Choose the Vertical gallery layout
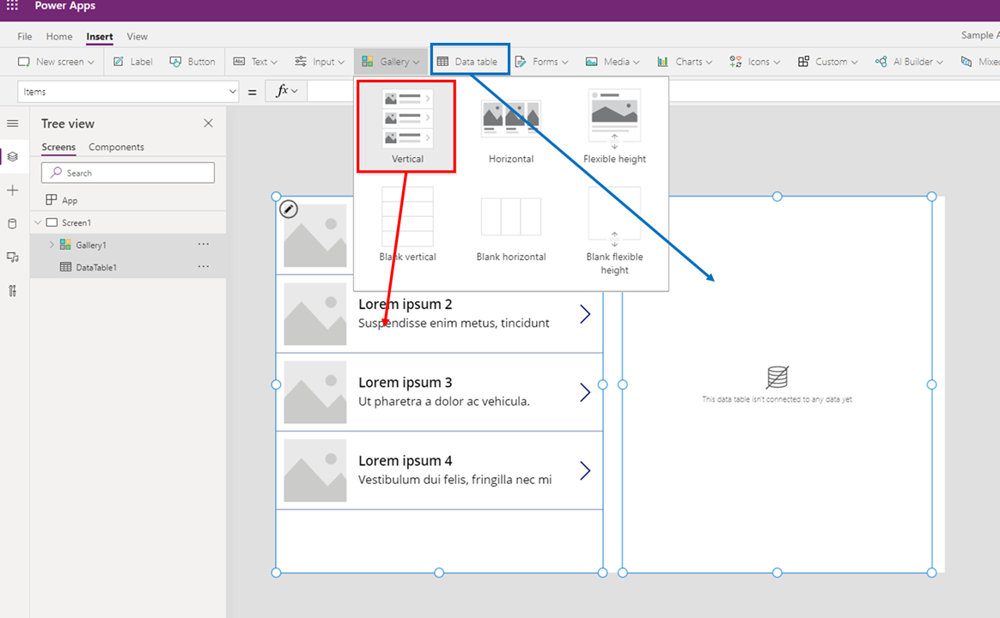This screenshot has width=1000, height=618. pos(407,126)
